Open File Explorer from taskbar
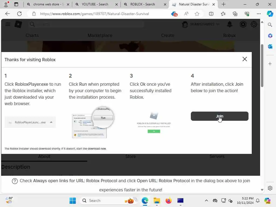The height and width of the screenshot is (207, 276). (x=157, y=201)
